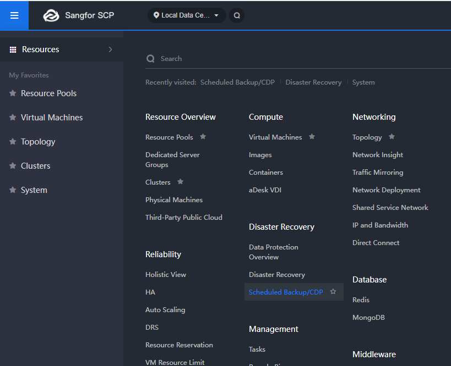Viewport: 451px width, 366px height.
Task: Open the Data Protection Overview page
Action: (x=273, y=252)
